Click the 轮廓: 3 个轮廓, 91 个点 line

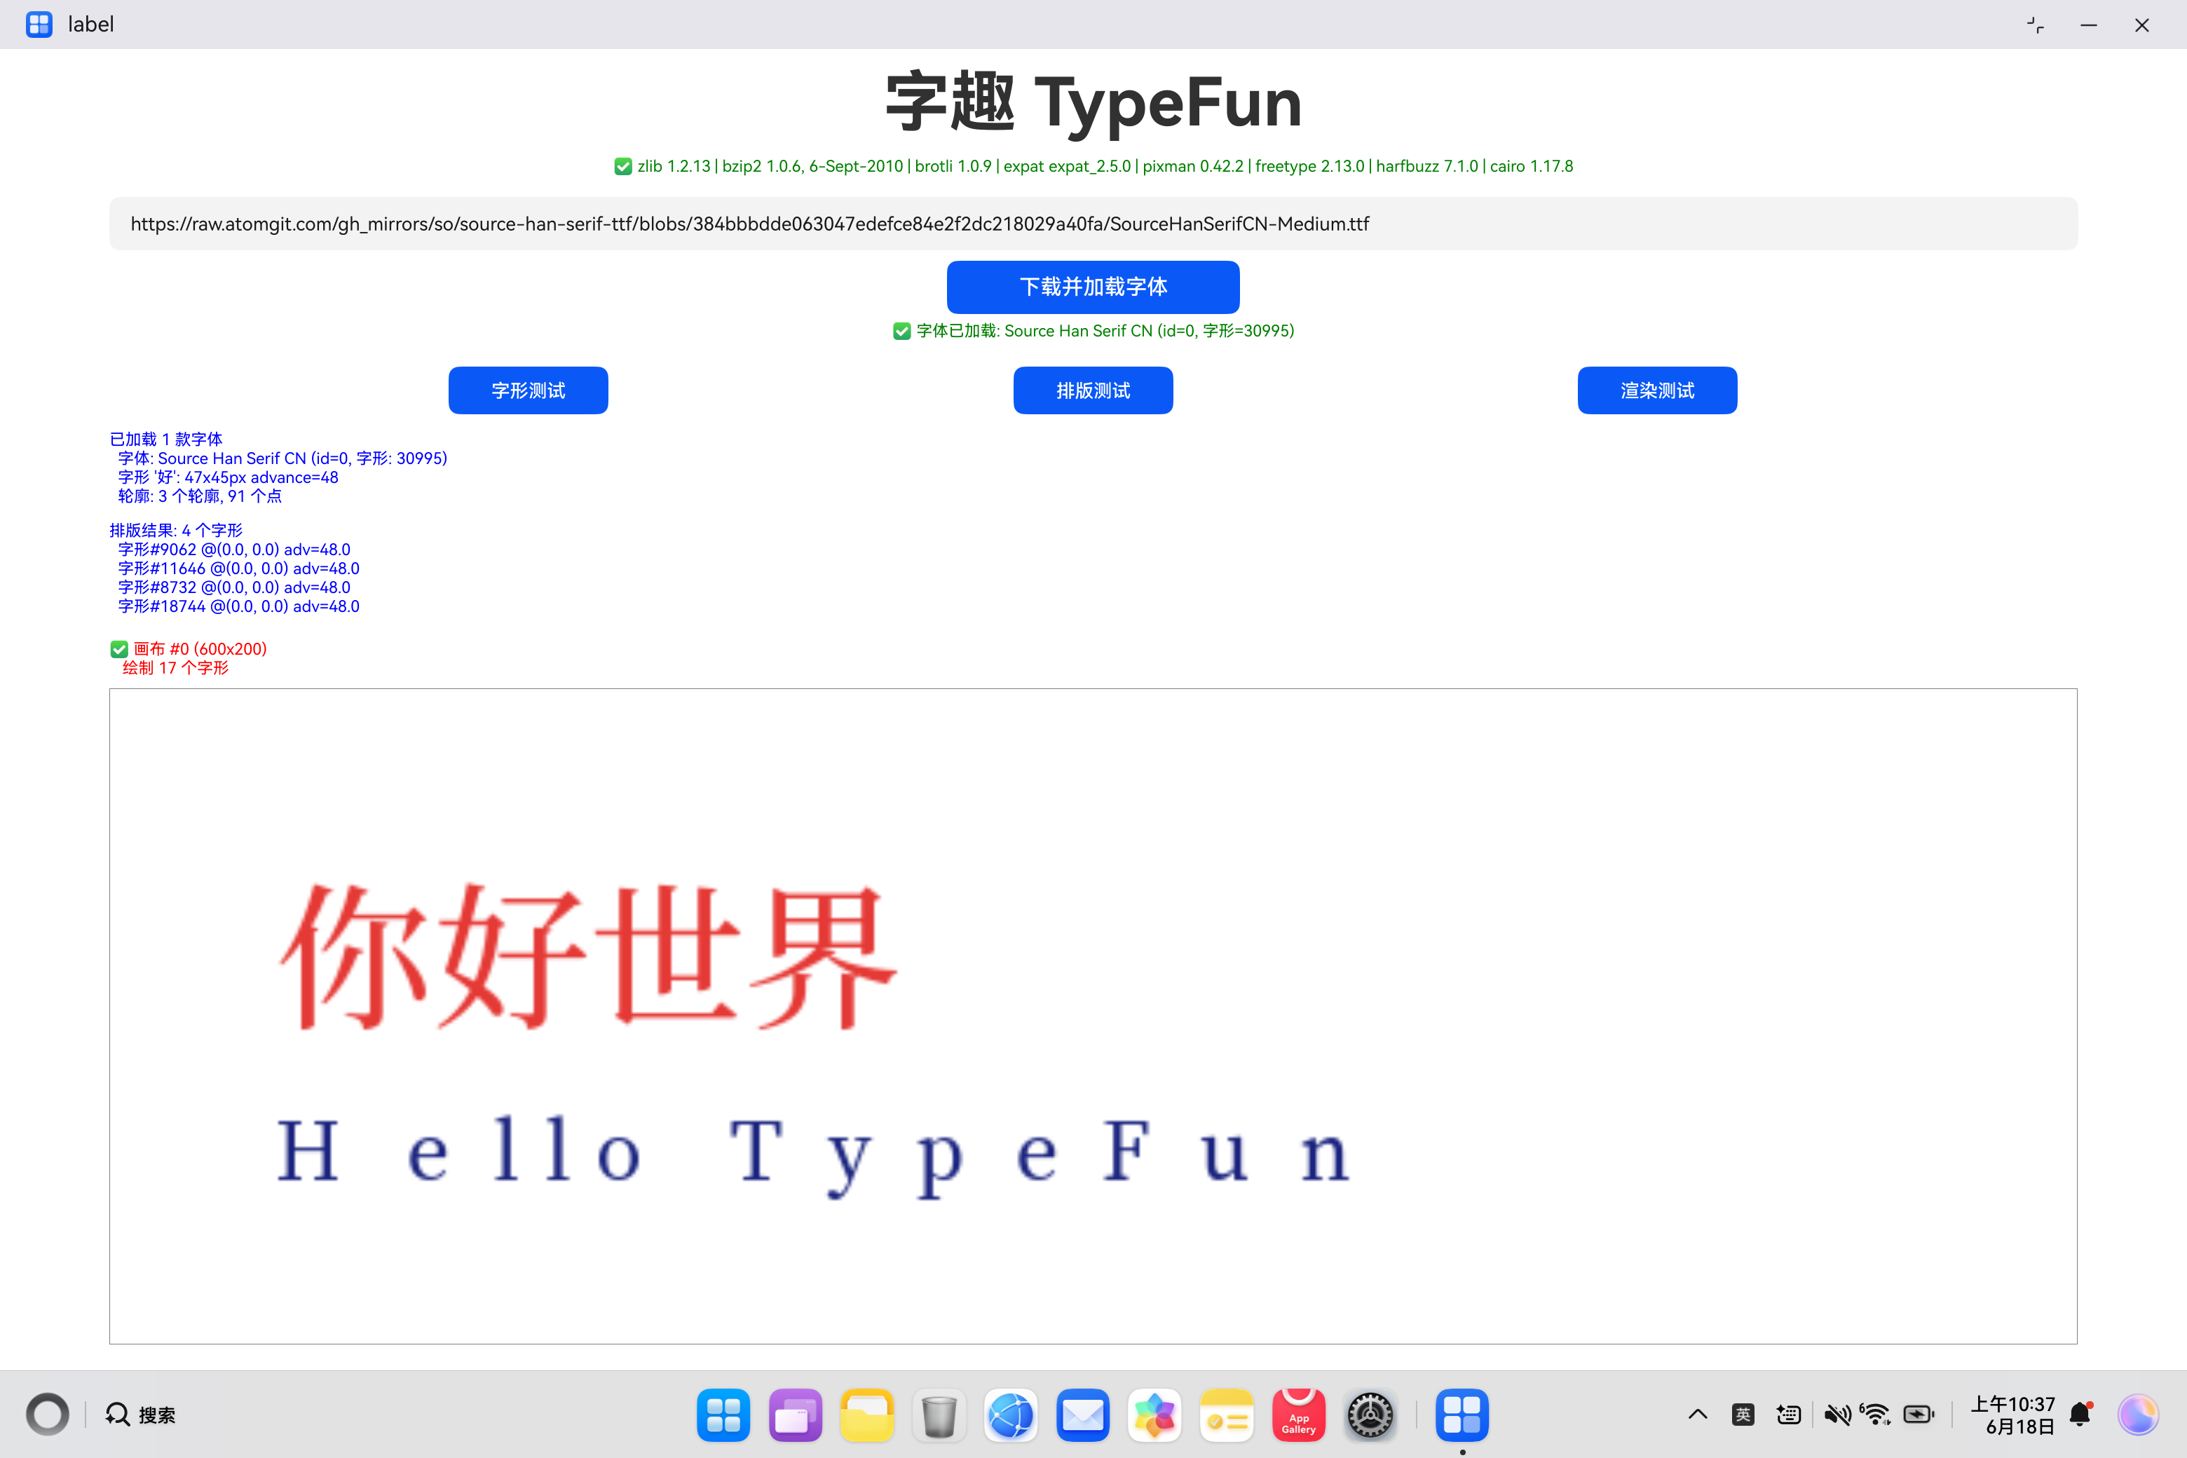200,496
